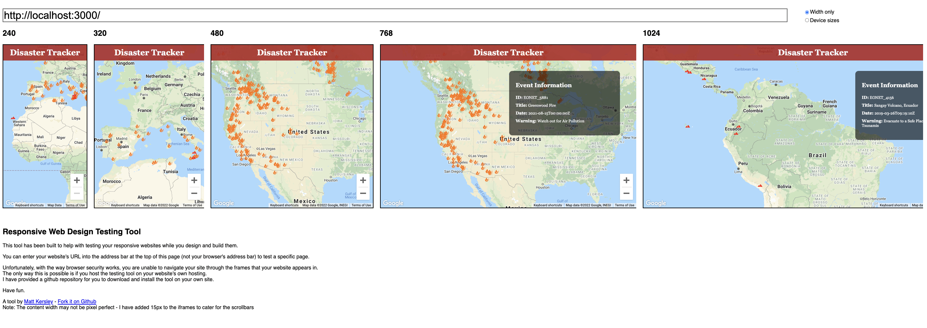Open Keyboard shortcuts in the 480 frame
This screenshot has width=927, height=328.
[284, 206]
